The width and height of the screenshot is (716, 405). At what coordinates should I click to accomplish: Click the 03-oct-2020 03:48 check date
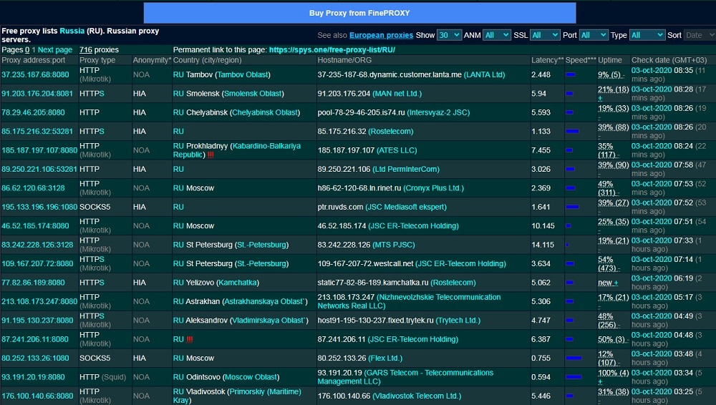(x=662, y=354)
